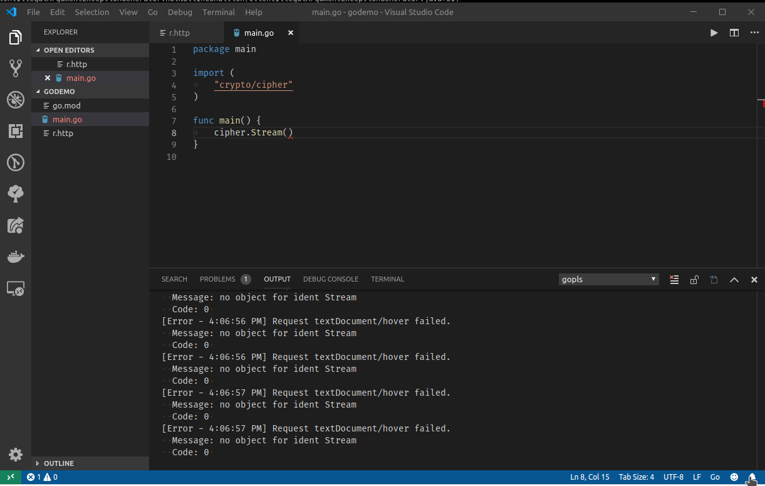The width and height of the screenshot is (765, 486).
Task: Switch to the DEBUG CONSOLE tab
Action: 331,279
